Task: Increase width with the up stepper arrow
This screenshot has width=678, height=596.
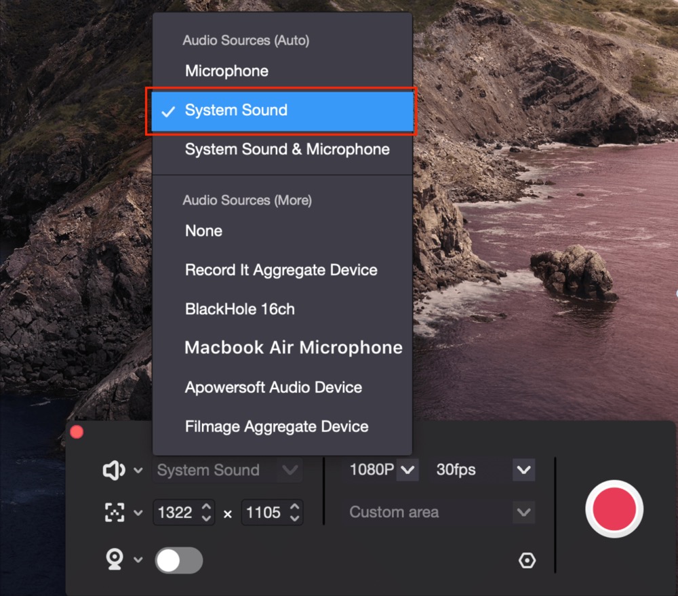Action: point(207,506)
